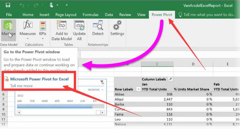The width and height of the screenshot is (240, 130).
Task: Select the Aliqui row label cell
Action: (127, 99)
